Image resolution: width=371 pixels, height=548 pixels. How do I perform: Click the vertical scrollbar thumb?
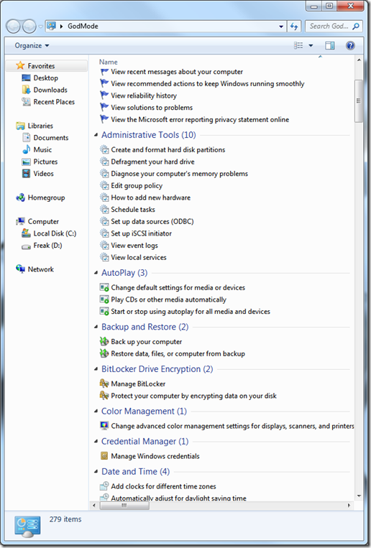click(359, 101)
